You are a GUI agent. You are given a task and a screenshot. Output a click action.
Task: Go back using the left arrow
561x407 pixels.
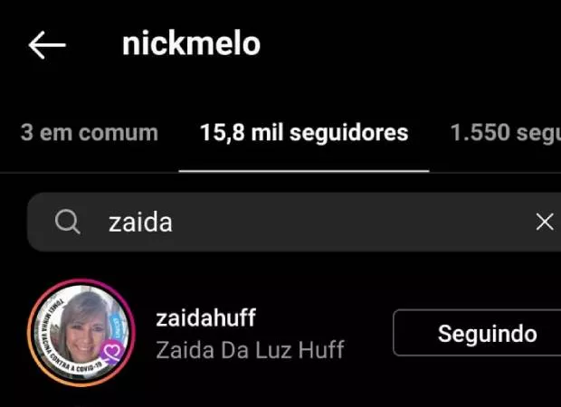47,44
